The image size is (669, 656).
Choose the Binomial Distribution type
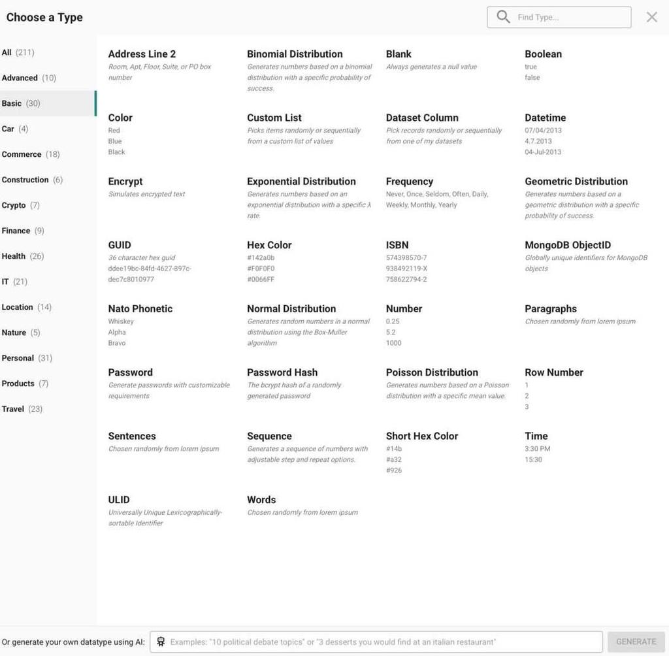pos(295,54)
